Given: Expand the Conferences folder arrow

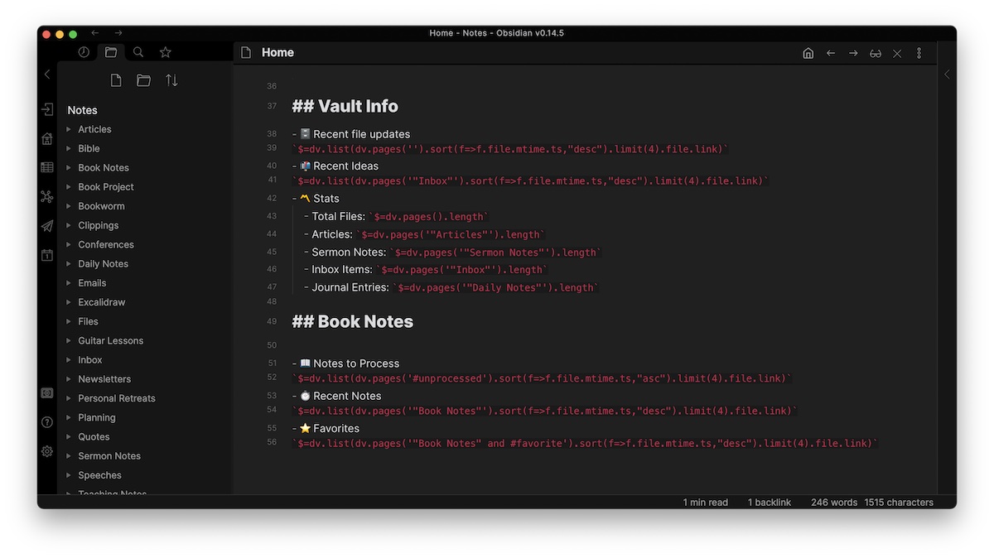Looking at the screenshot, I should coord(69,244).
